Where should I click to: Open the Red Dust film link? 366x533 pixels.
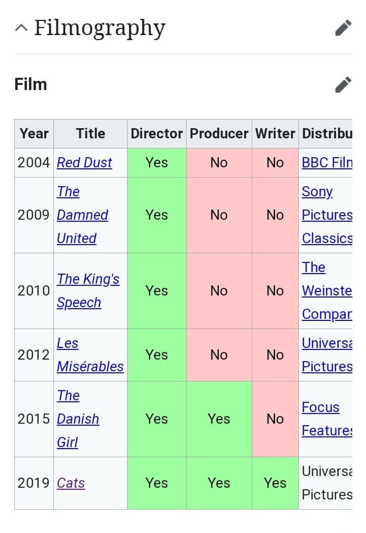[x=84, y=162]
